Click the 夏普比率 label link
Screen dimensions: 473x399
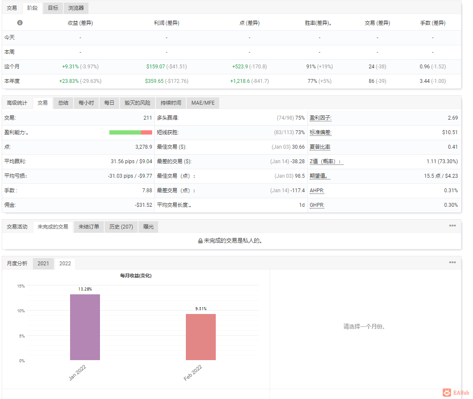point(320,147)
